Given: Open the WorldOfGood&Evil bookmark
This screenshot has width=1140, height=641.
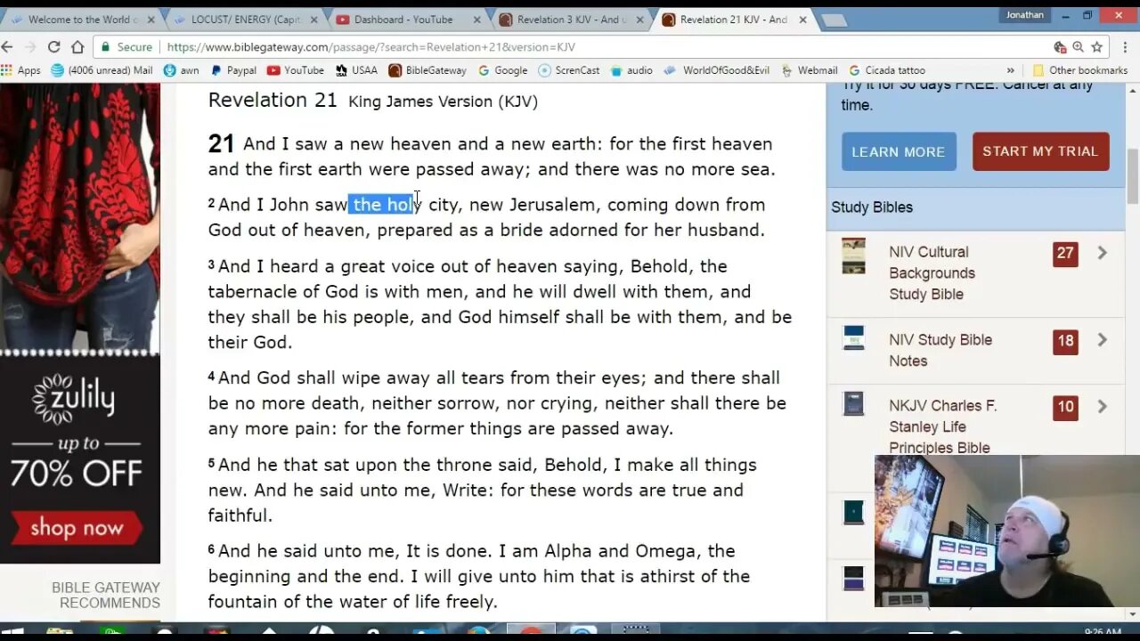Looking at the screenshot, I should point(717,70).
